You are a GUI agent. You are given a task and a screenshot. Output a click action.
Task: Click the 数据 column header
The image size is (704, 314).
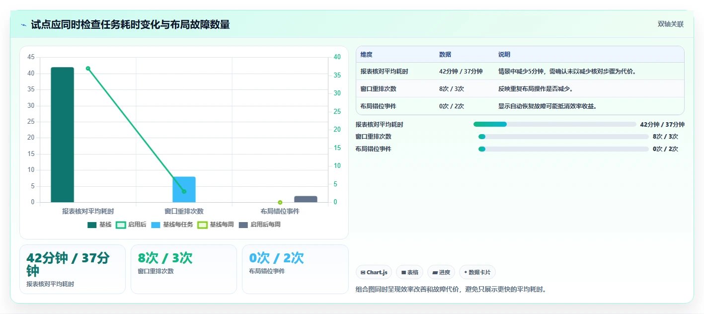point(445,55)
